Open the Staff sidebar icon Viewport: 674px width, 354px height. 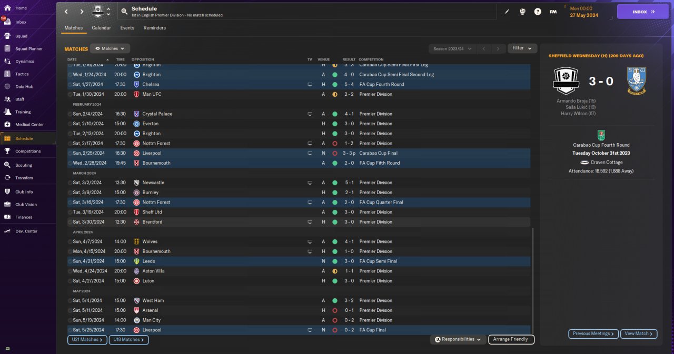(x=7, y=99)
